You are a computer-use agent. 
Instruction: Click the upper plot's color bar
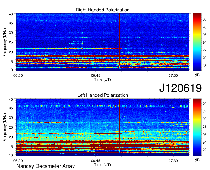[x=197, y=42]
